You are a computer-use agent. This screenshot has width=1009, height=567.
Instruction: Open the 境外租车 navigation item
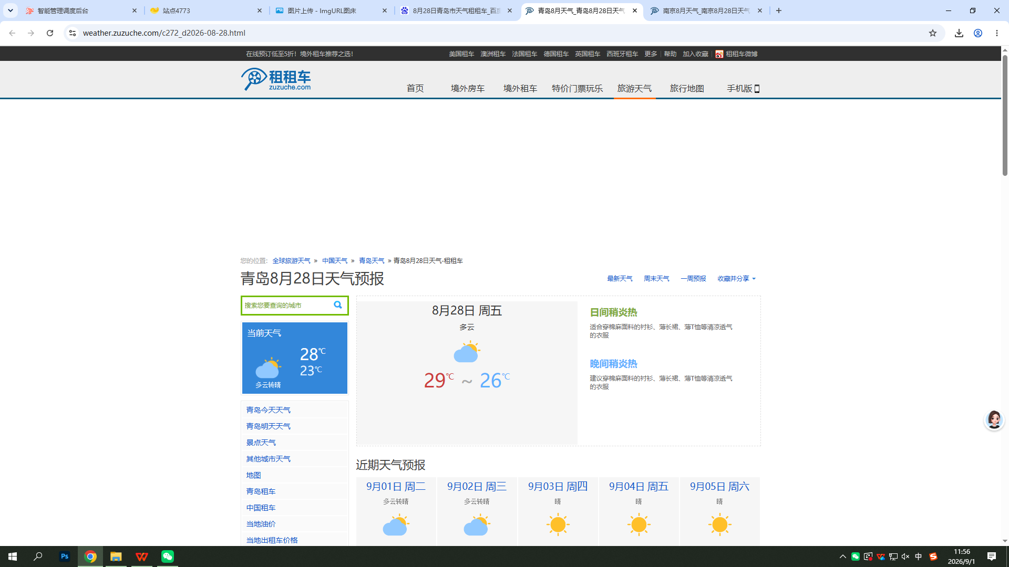[520, 88]
